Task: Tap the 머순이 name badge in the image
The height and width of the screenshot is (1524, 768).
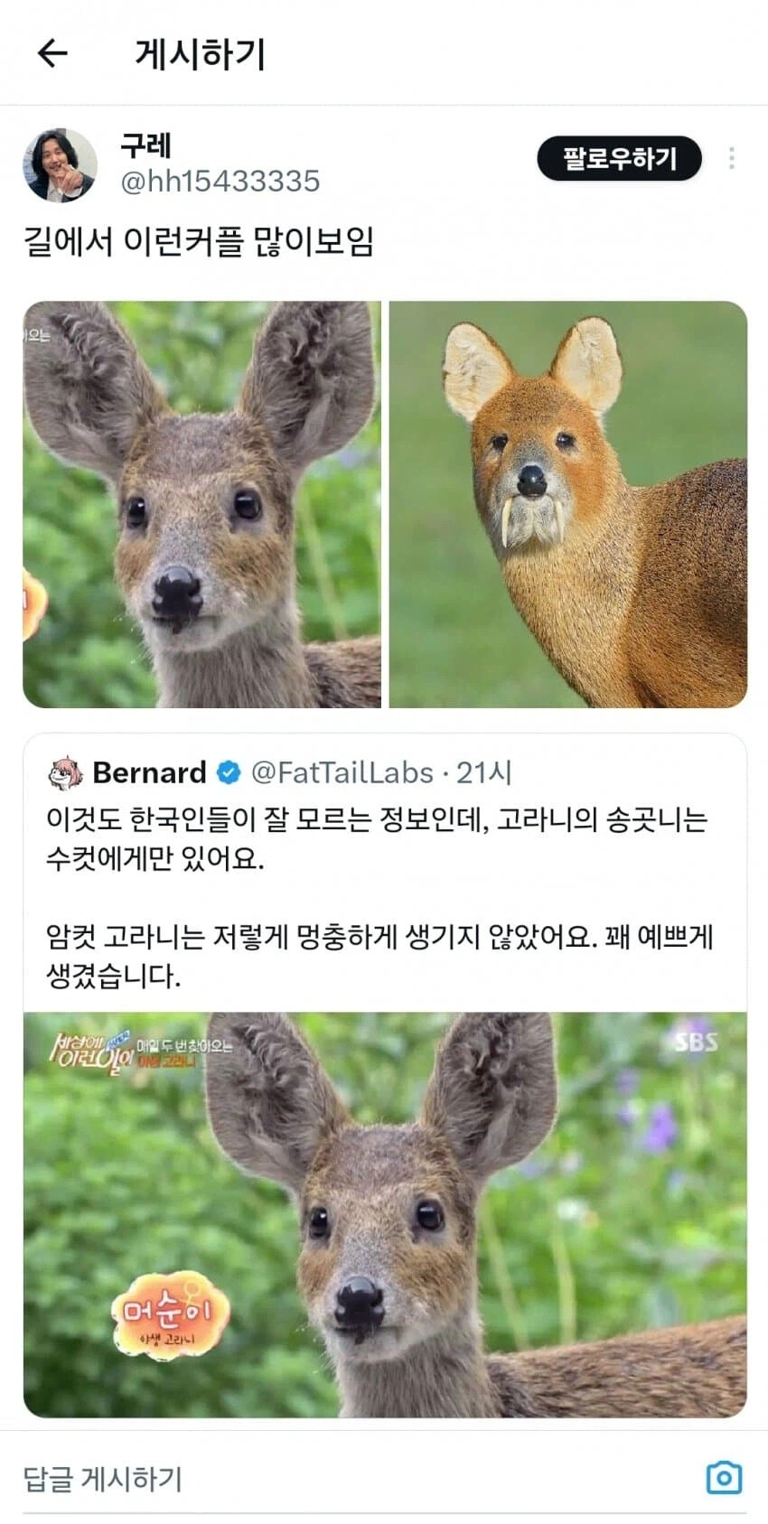Action: click(x=169, y=1316)
